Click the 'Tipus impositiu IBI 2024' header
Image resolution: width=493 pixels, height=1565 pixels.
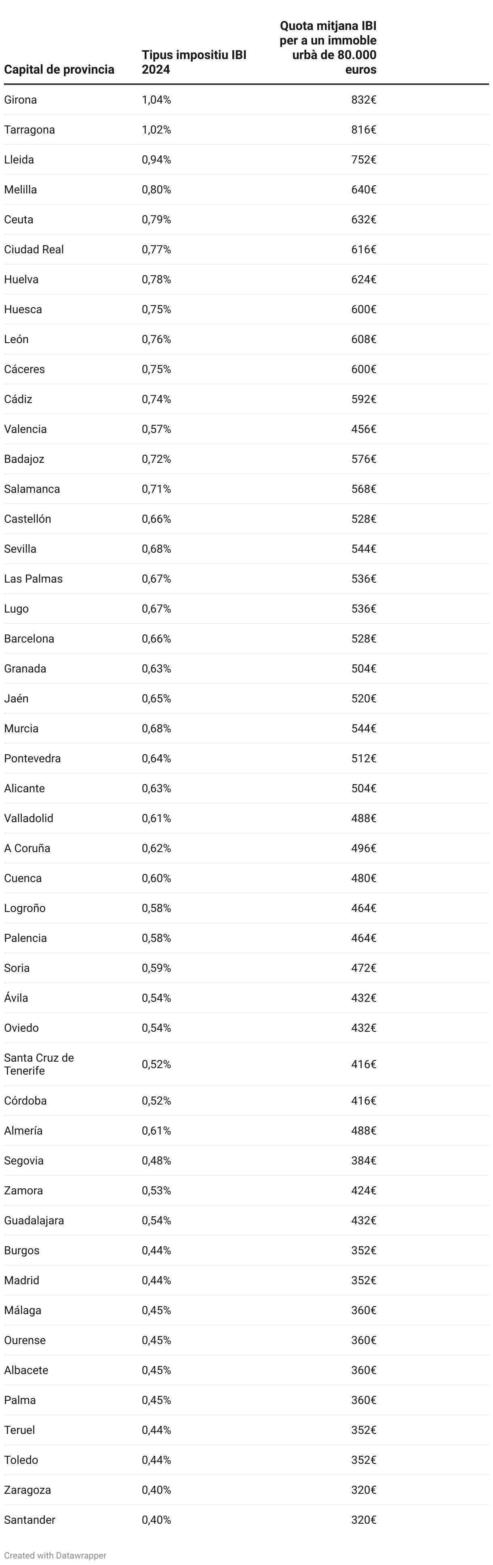pos(194,62)
